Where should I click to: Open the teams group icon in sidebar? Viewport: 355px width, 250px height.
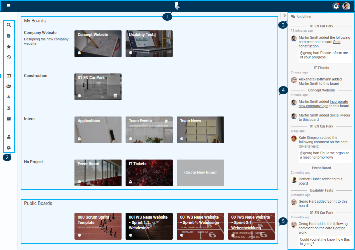click(x=9, y=86)
